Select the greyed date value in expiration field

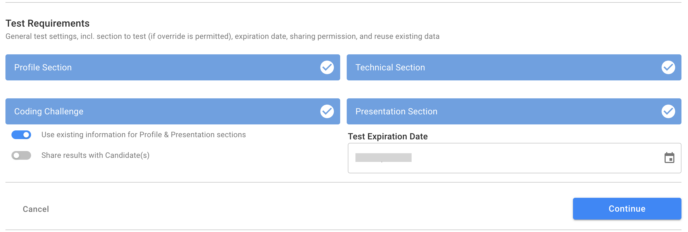(383, 158)
